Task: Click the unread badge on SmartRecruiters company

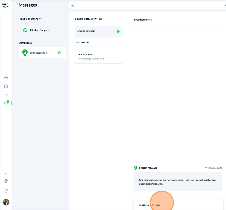Action: click(x=59, y=53)
